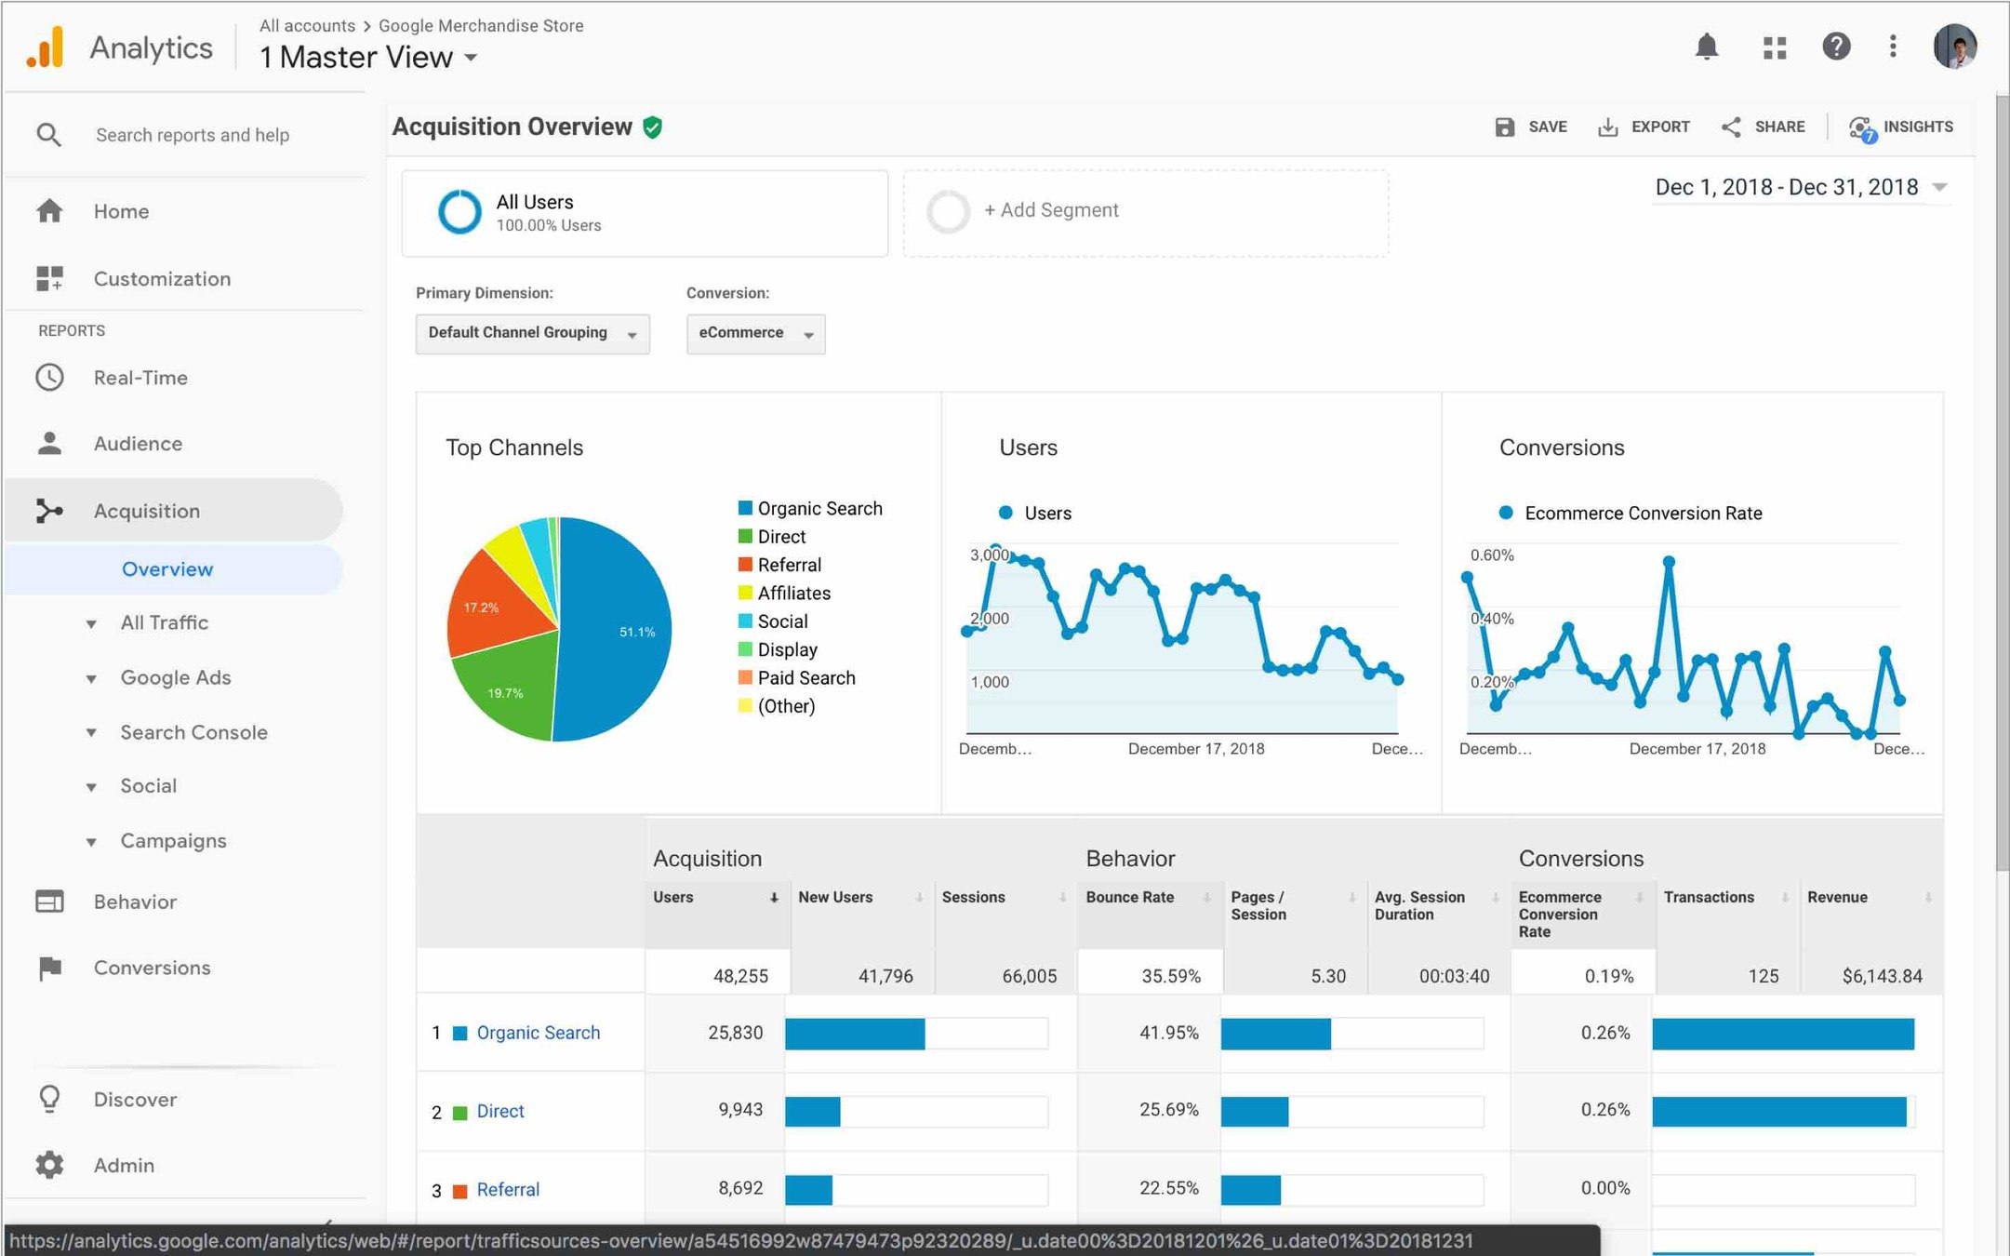Screen dimensions: 2010x1256
Task: Expand the All Traffic submenu
Action: click(164, 622)
